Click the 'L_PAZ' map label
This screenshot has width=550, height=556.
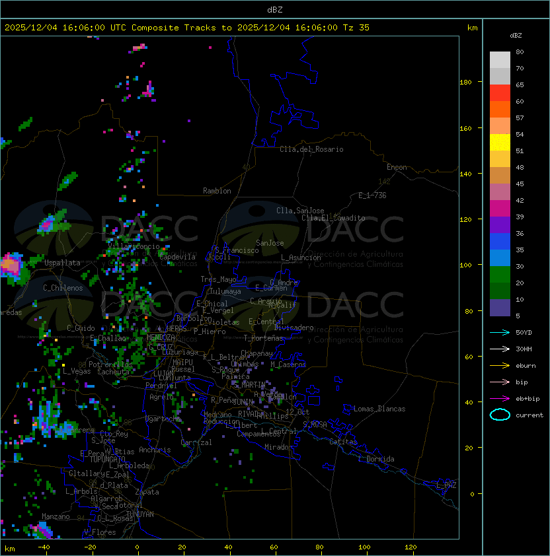[x=446, y=486]
